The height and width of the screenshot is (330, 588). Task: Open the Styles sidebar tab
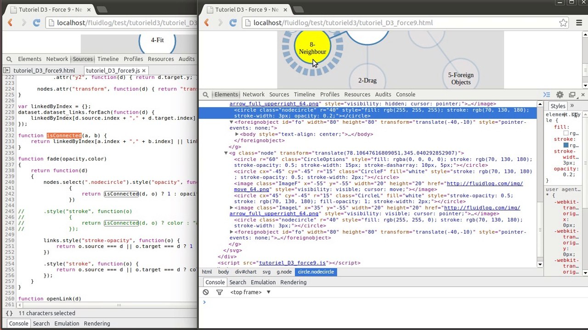tap(558, 106)
